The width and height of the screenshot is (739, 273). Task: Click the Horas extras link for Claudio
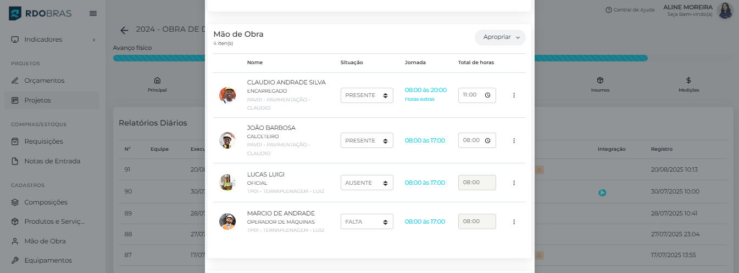[x=419, y=99]
